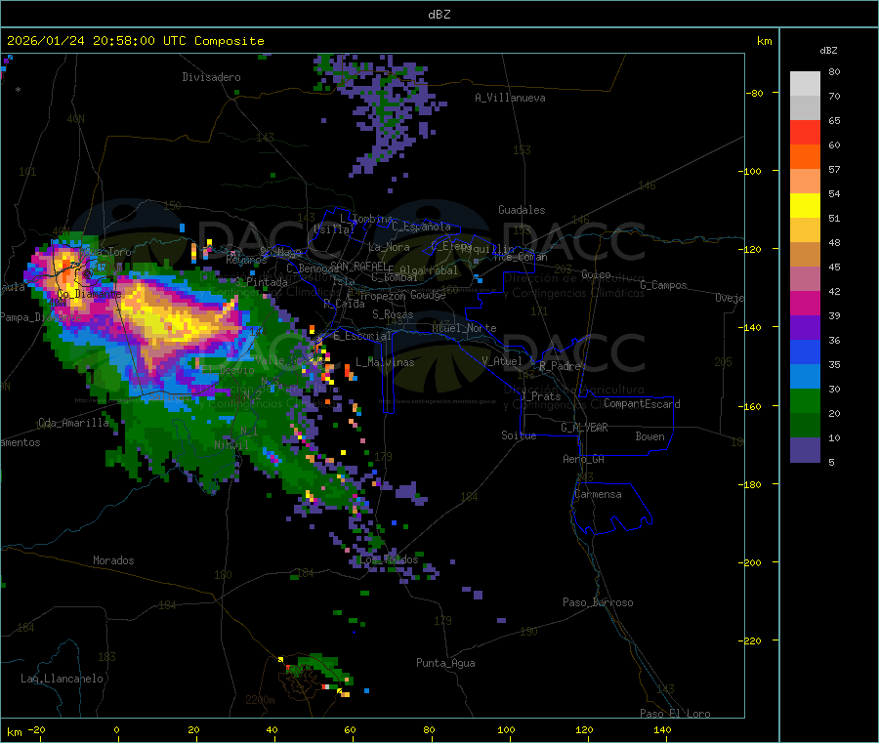Click the Co_Diamante map label
The width and height of the screenshot is (879, 743).
pyautogui.click(x=90, y=294)
